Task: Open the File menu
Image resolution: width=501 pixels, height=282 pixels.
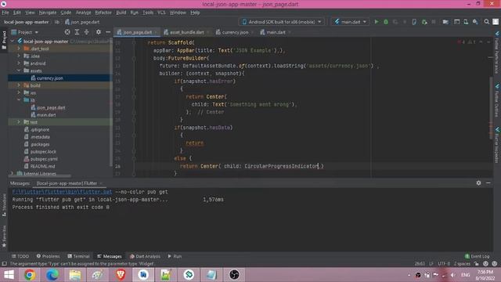Action: point(5,13)
